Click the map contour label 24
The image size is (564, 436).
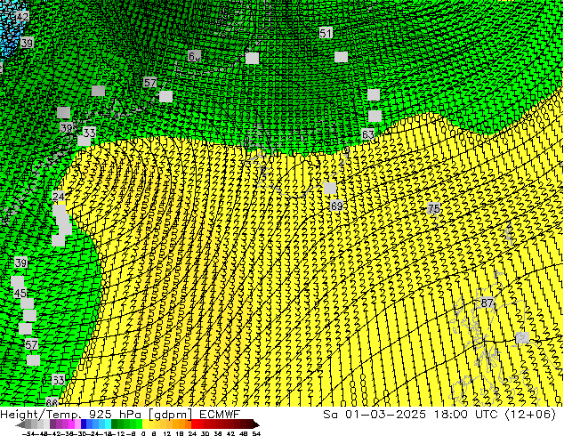(x=59, y=197)
